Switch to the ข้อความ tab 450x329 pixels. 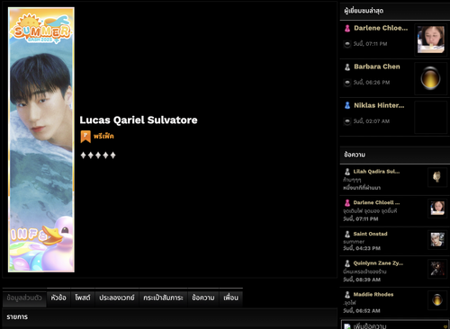203,298
